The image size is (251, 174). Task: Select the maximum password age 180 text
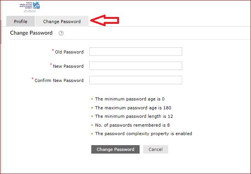[133, 108]
